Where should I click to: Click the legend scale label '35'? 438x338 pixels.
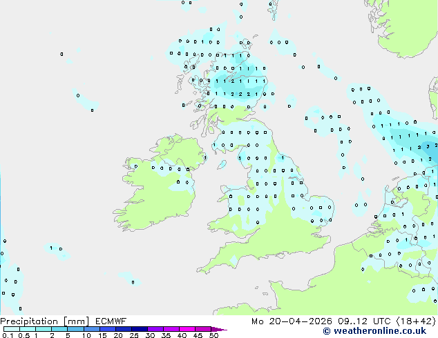pos(166,335)
